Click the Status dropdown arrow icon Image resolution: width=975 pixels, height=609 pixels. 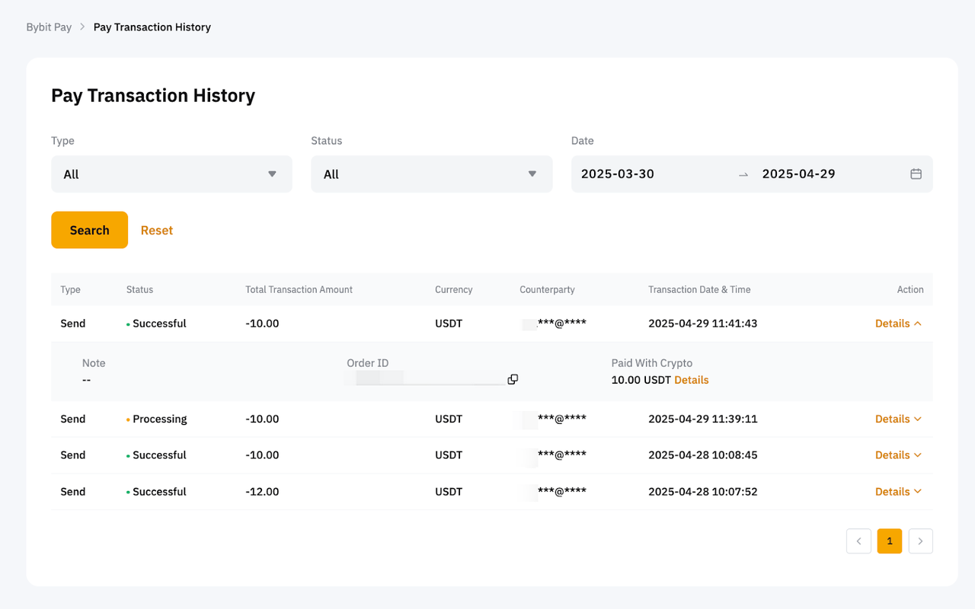tap(532, 174)
